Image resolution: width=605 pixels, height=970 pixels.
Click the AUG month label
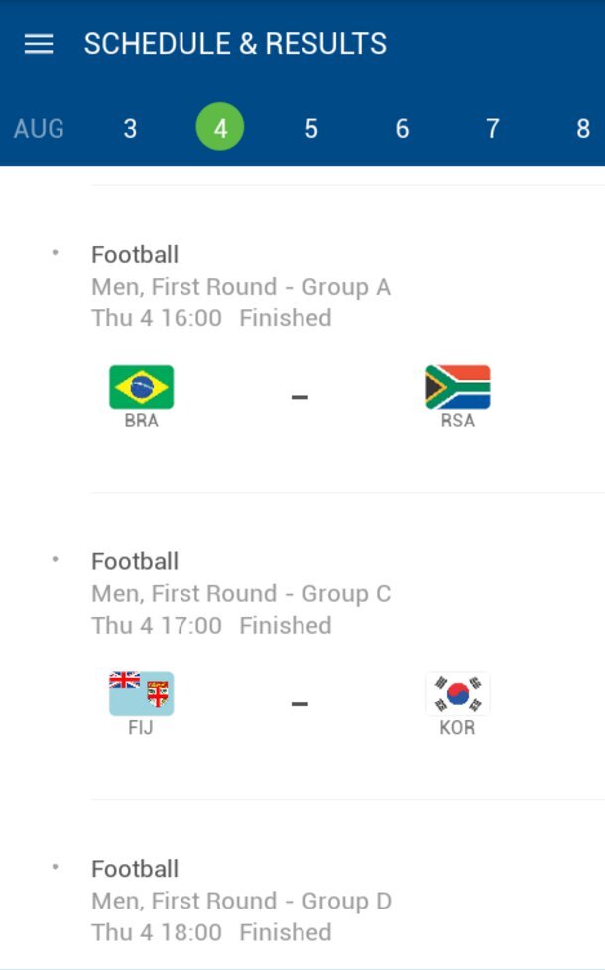coord(39,128)
